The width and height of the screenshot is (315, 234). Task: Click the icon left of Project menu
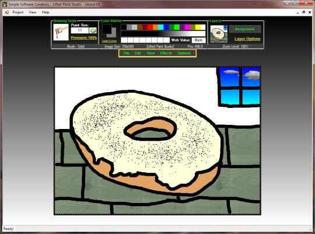(7, 12)
